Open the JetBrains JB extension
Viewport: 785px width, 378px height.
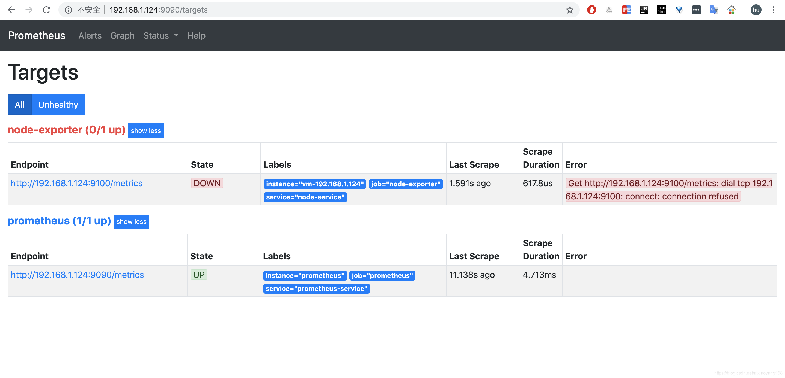644,10
